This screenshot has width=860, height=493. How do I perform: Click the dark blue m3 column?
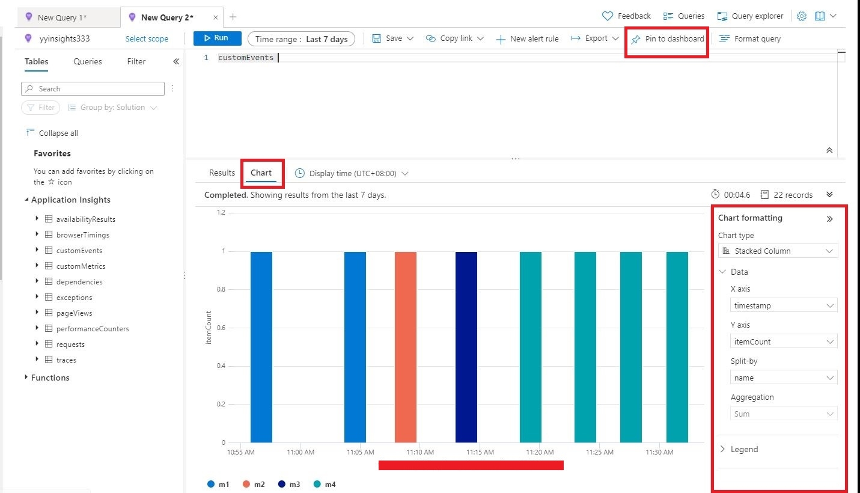(x=466, y=347)
